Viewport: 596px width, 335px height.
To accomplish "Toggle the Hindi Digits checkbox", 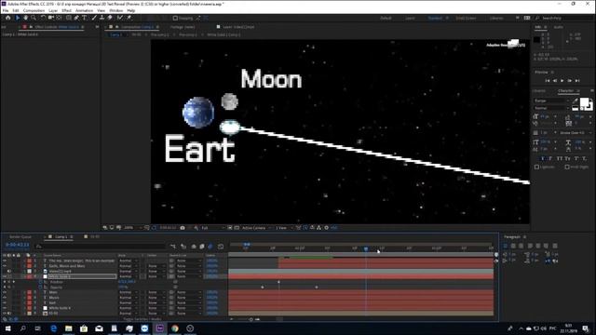I will [x=567, y=167].
